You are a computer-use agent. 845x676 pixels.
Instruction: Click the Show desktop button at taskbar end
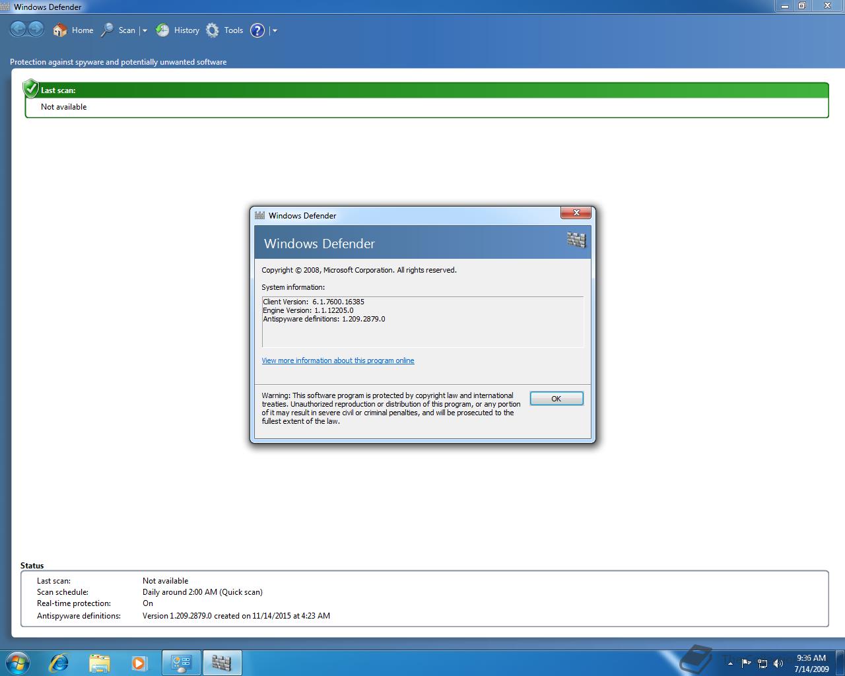coord(840,663)
